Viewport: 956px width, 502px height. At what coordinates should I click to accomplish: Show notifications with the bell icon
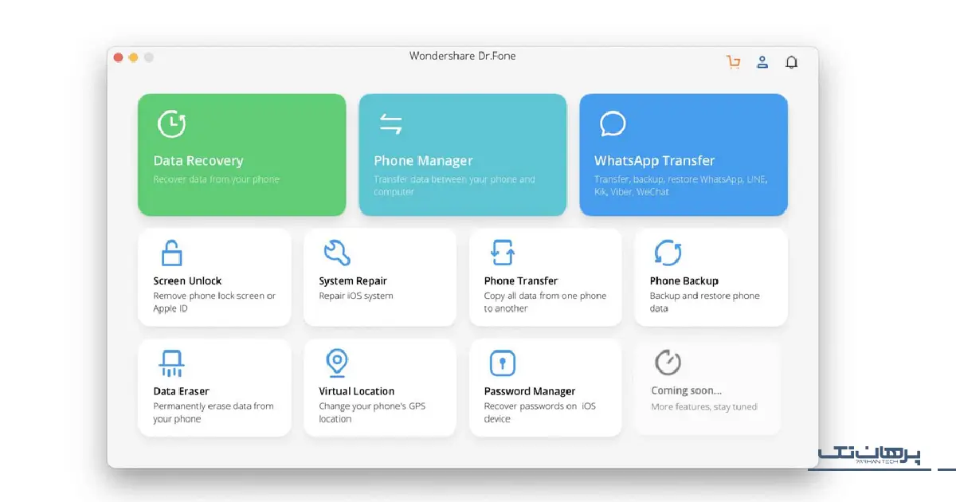tap(791, 62)
